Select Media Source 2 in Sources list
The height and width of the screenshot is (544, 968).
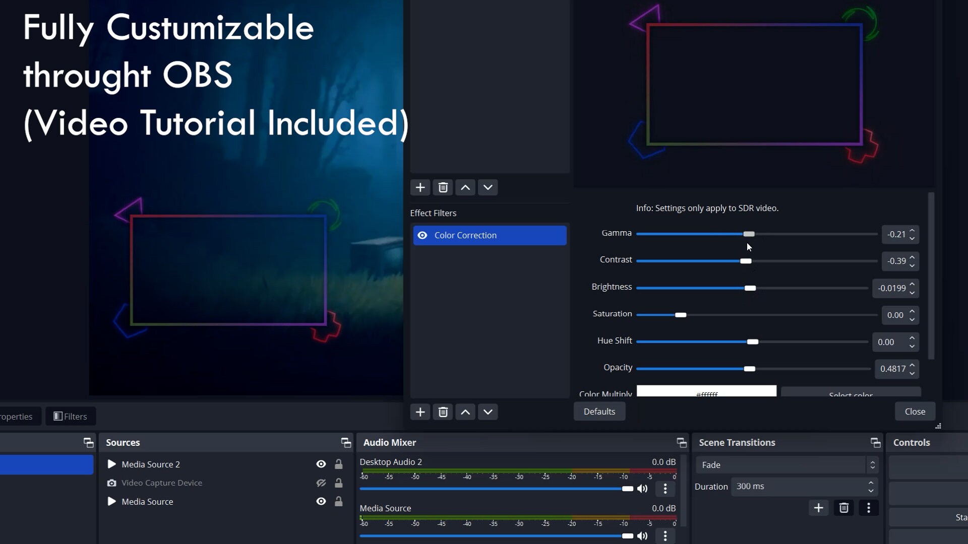point(150,464)
